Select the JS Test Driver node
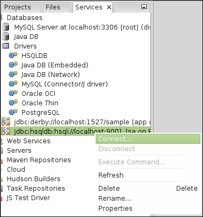 pos(28,198)
